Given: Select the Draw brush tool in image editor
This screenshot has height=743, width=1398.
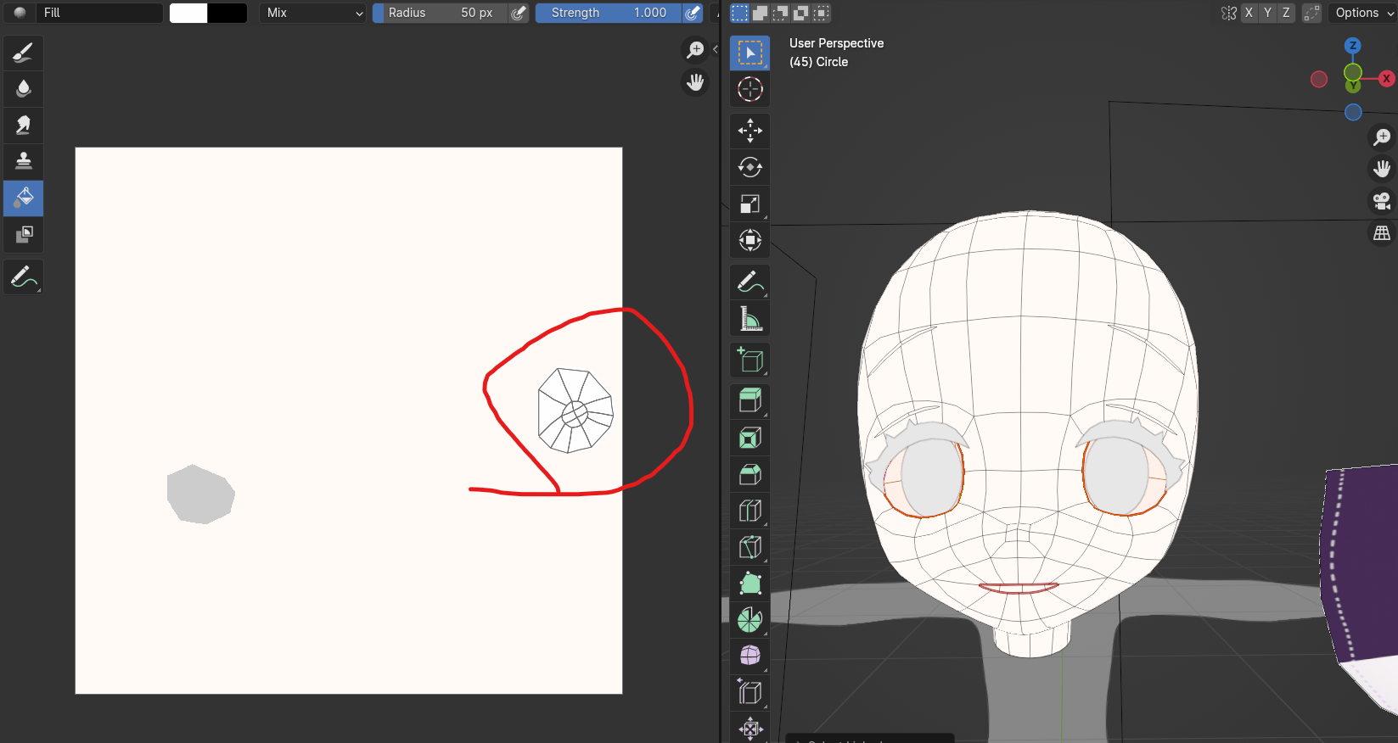Looking at the screenshot, I should 24,53.
